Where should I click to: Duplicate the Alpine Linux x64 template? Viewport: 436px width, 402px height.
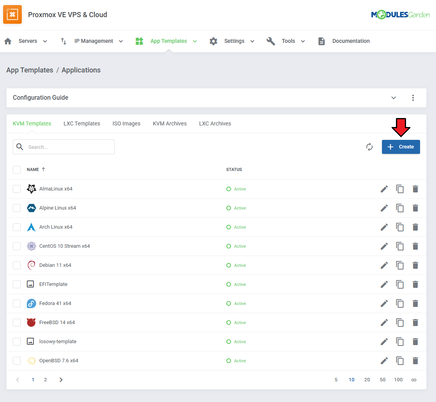pyautogui.click(x=399, y=208)
